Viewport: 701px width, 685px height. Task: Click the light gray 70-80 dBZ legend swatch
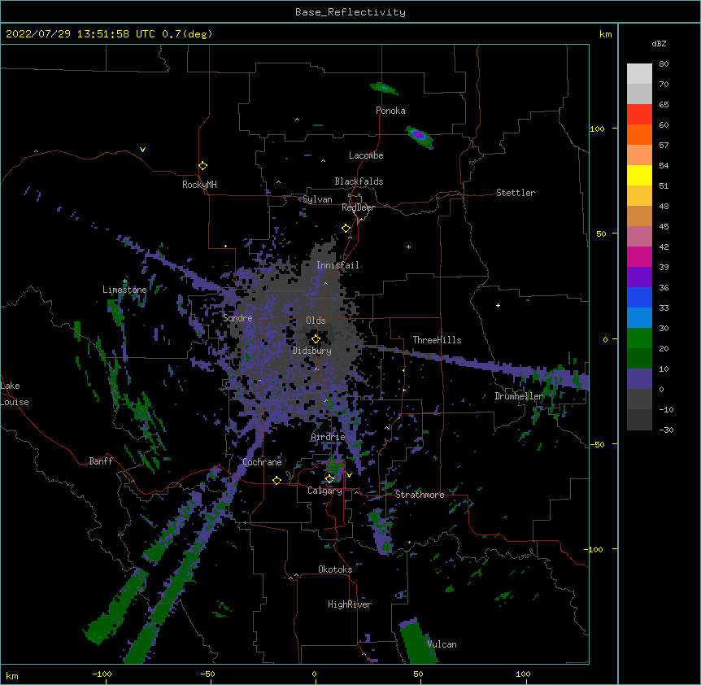point(639,74)
